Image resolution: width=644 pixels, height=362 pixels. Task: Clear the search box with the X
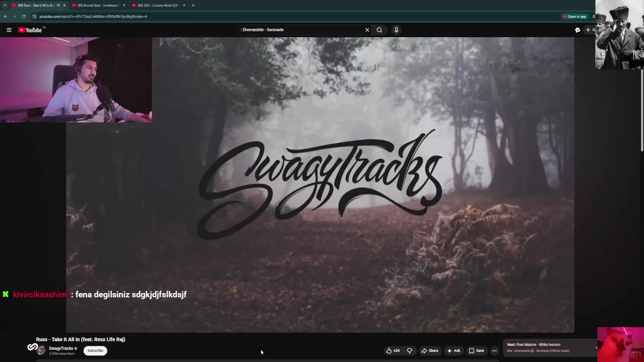point(367,30)
